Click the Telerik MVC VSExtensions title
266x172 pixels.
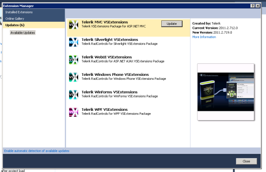coord(105,22)
